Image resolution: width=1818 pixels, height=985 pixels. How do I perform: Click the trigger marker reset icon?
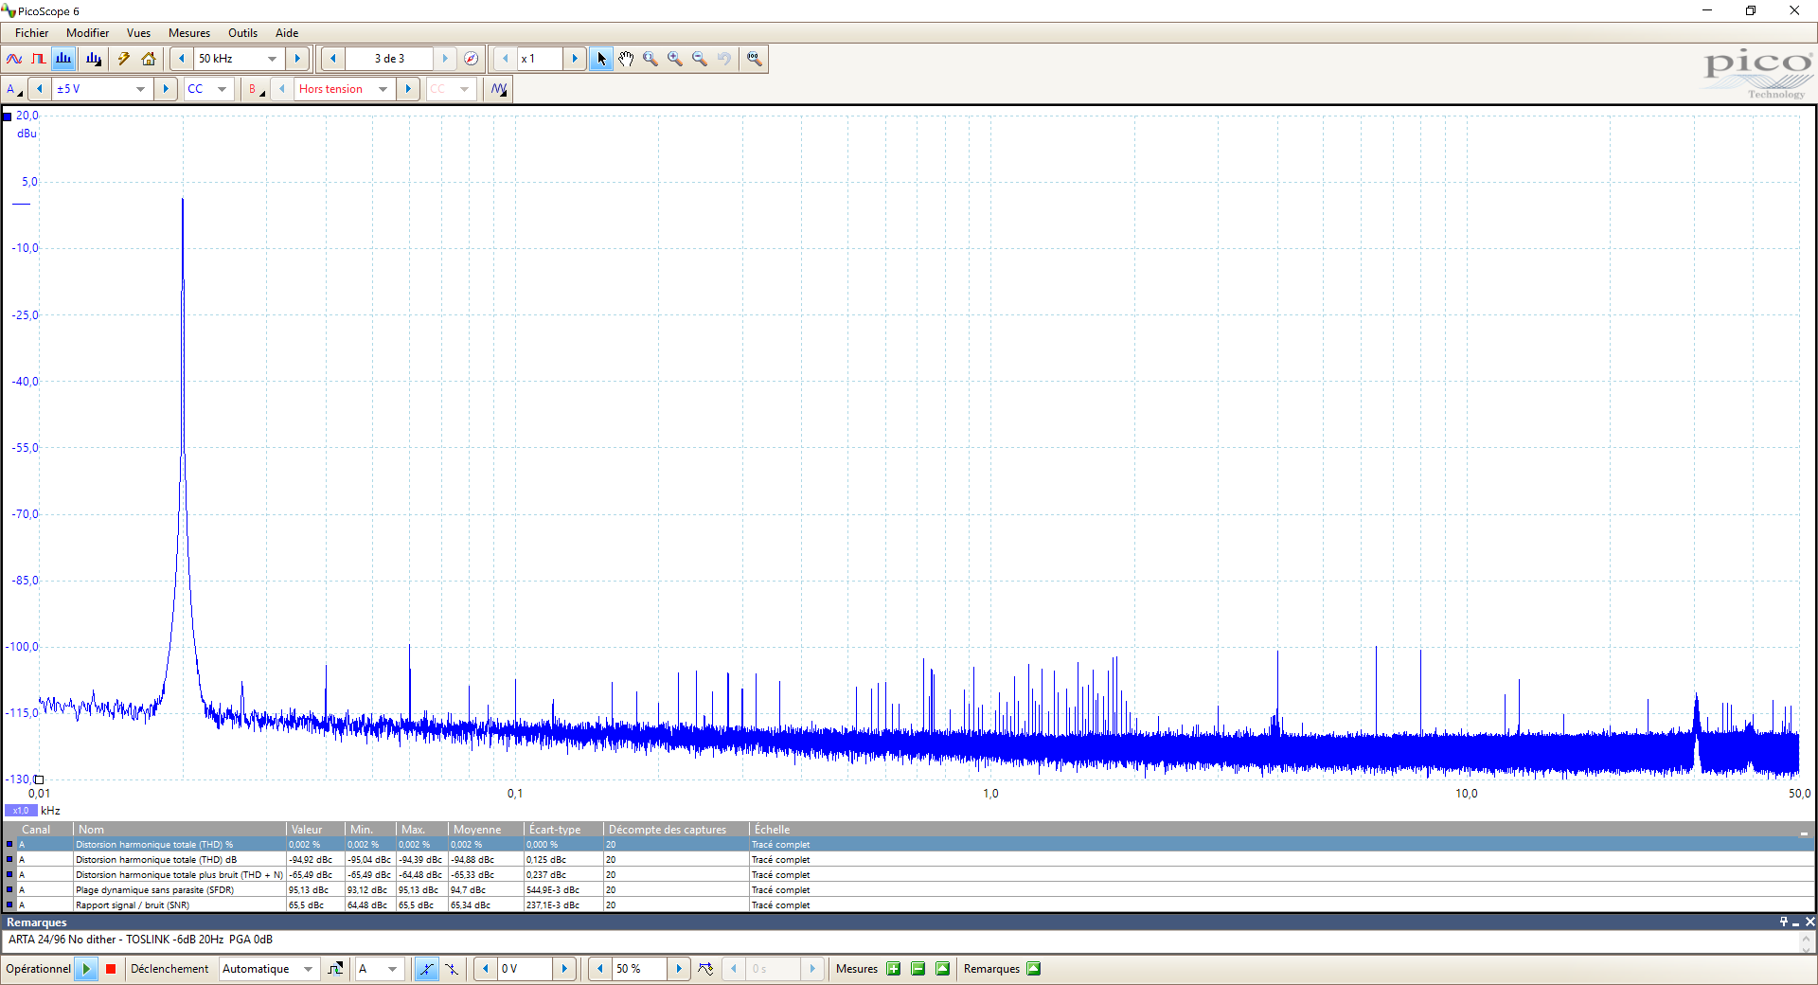(705, 969)
